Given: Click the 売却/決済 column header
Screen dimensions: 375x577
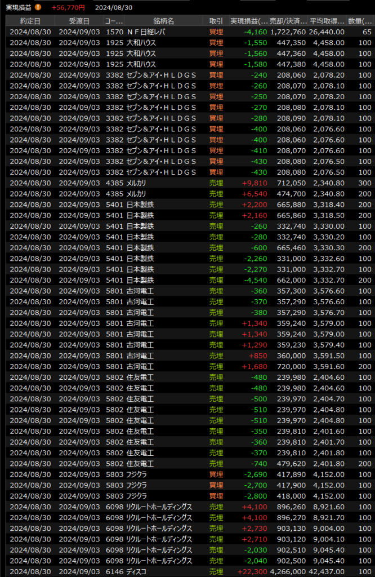Looking at the screenshot, I should [288, 21].
